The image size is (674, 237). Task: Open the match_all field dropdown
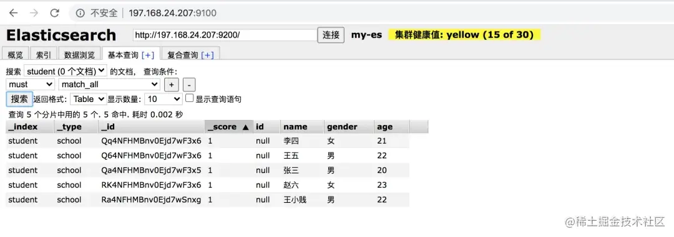[x=109, y=85]
